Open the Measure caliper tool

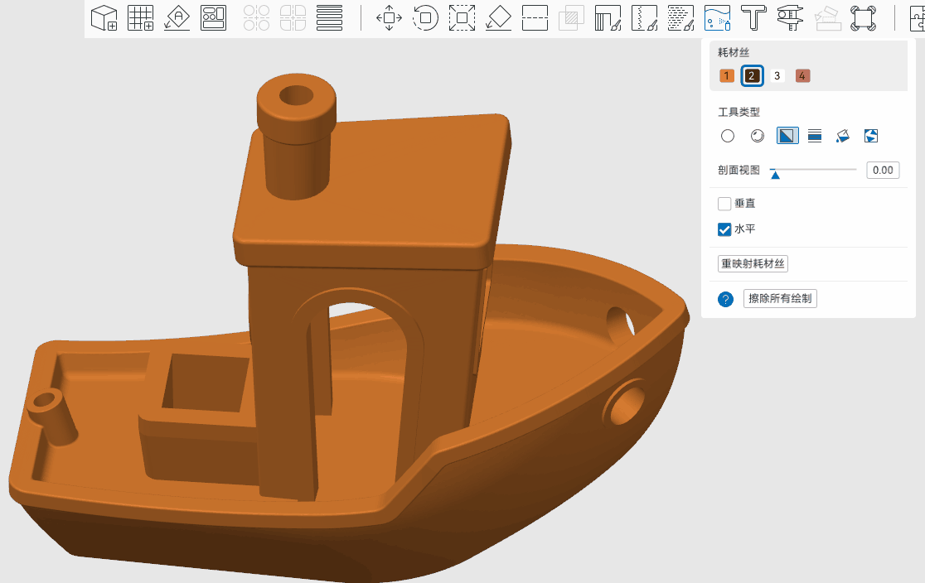(x=790, y=17)
